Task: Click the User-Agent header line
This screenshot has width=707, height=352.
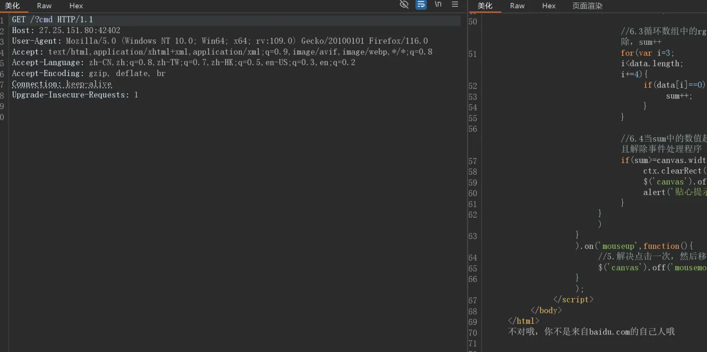Action: click(220, 41)
